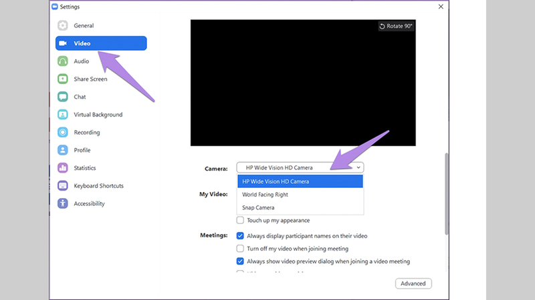535x300 pixels.
Task: Click the Advanced button
Action: [x=413, y=283]
